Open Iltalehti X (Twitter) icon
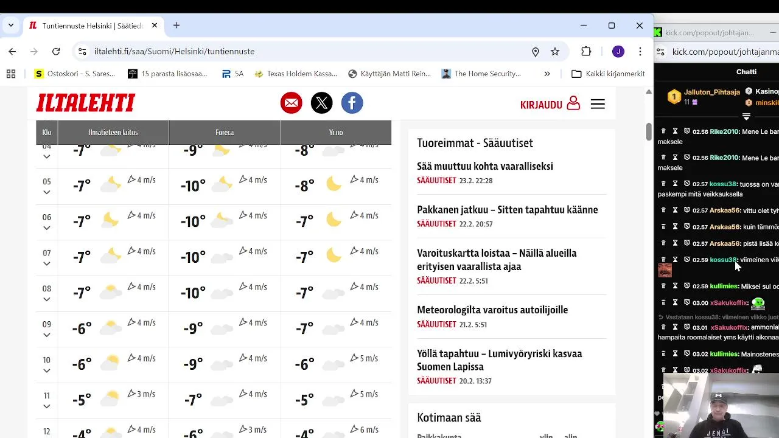The width and height of the screenshot is (779, 438). (321, 103)
